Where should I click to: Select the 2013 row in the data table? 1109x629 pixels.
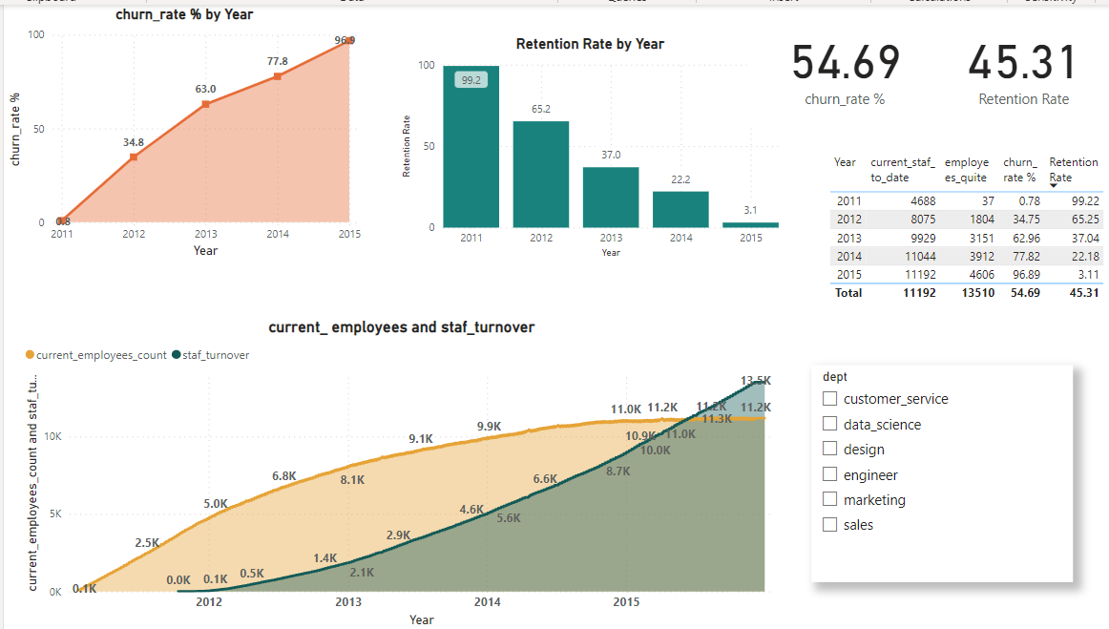[954, 238]
